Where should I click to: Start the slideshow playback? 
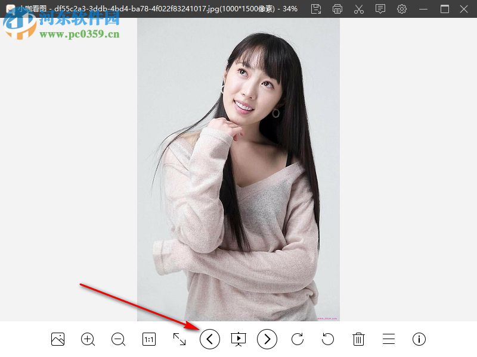click(238, 339)
